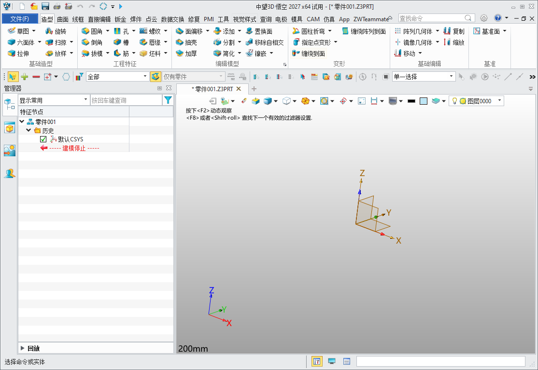
Task: Open the 拔模 (Draft) tool
Action: click(92, 54)
